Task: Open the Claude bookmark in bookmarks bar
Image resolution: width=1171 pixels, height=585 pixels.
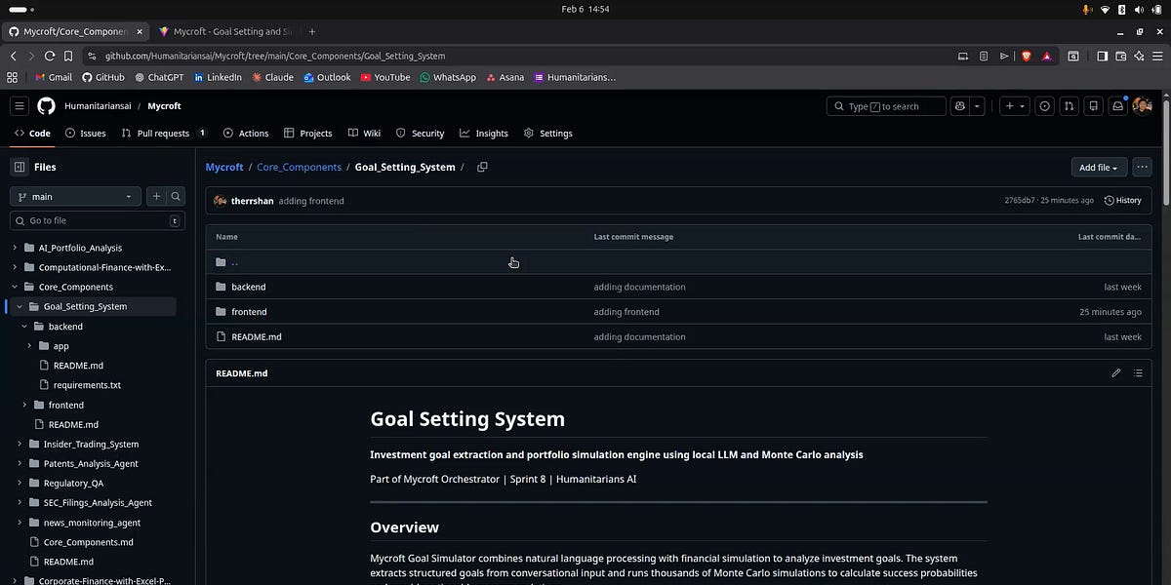Action: pos(272,77)
